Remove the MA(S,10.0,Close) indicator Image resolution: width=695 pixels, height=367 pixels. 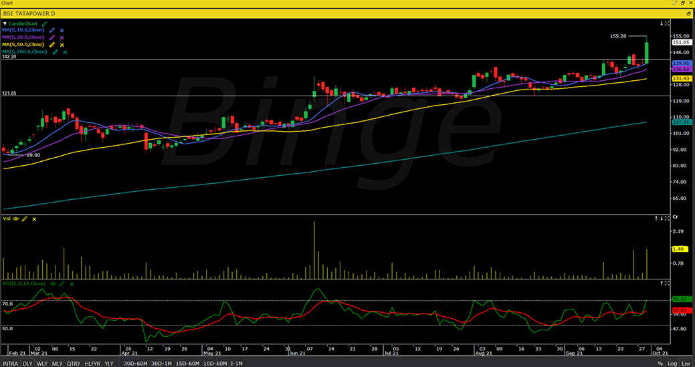62,31
